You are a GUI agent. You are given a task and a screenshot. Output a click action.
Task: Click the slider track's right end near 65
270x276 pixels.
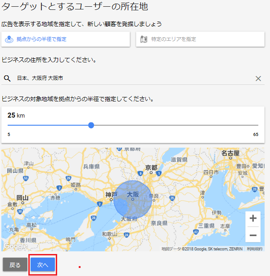(257, 125)
